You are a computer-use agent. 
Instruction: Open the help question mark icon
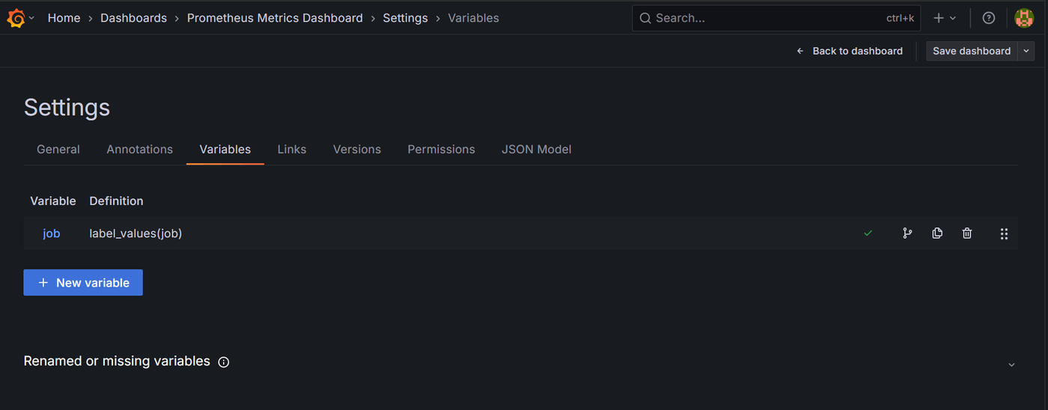click(x=989, y=18)
